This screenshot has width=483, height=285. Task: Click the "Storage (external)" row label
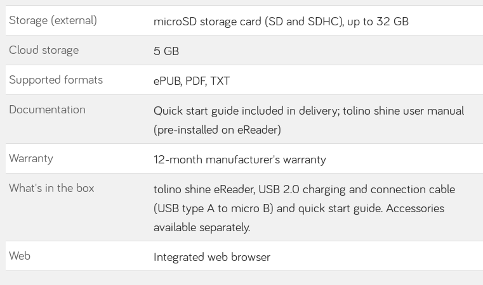pos(53,20)
